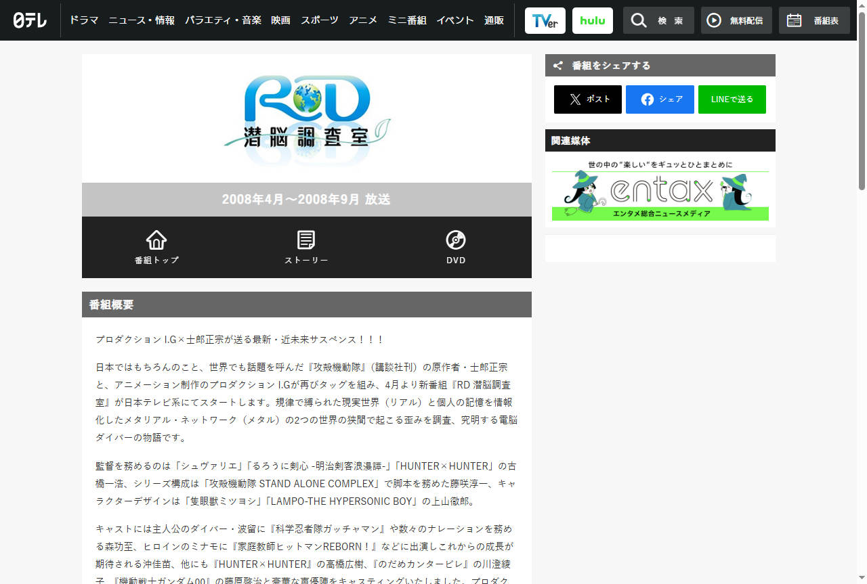This screenshot has width=867, height=584.
Task: Click the 無料配信 play icon
Action: coord(715,20)
